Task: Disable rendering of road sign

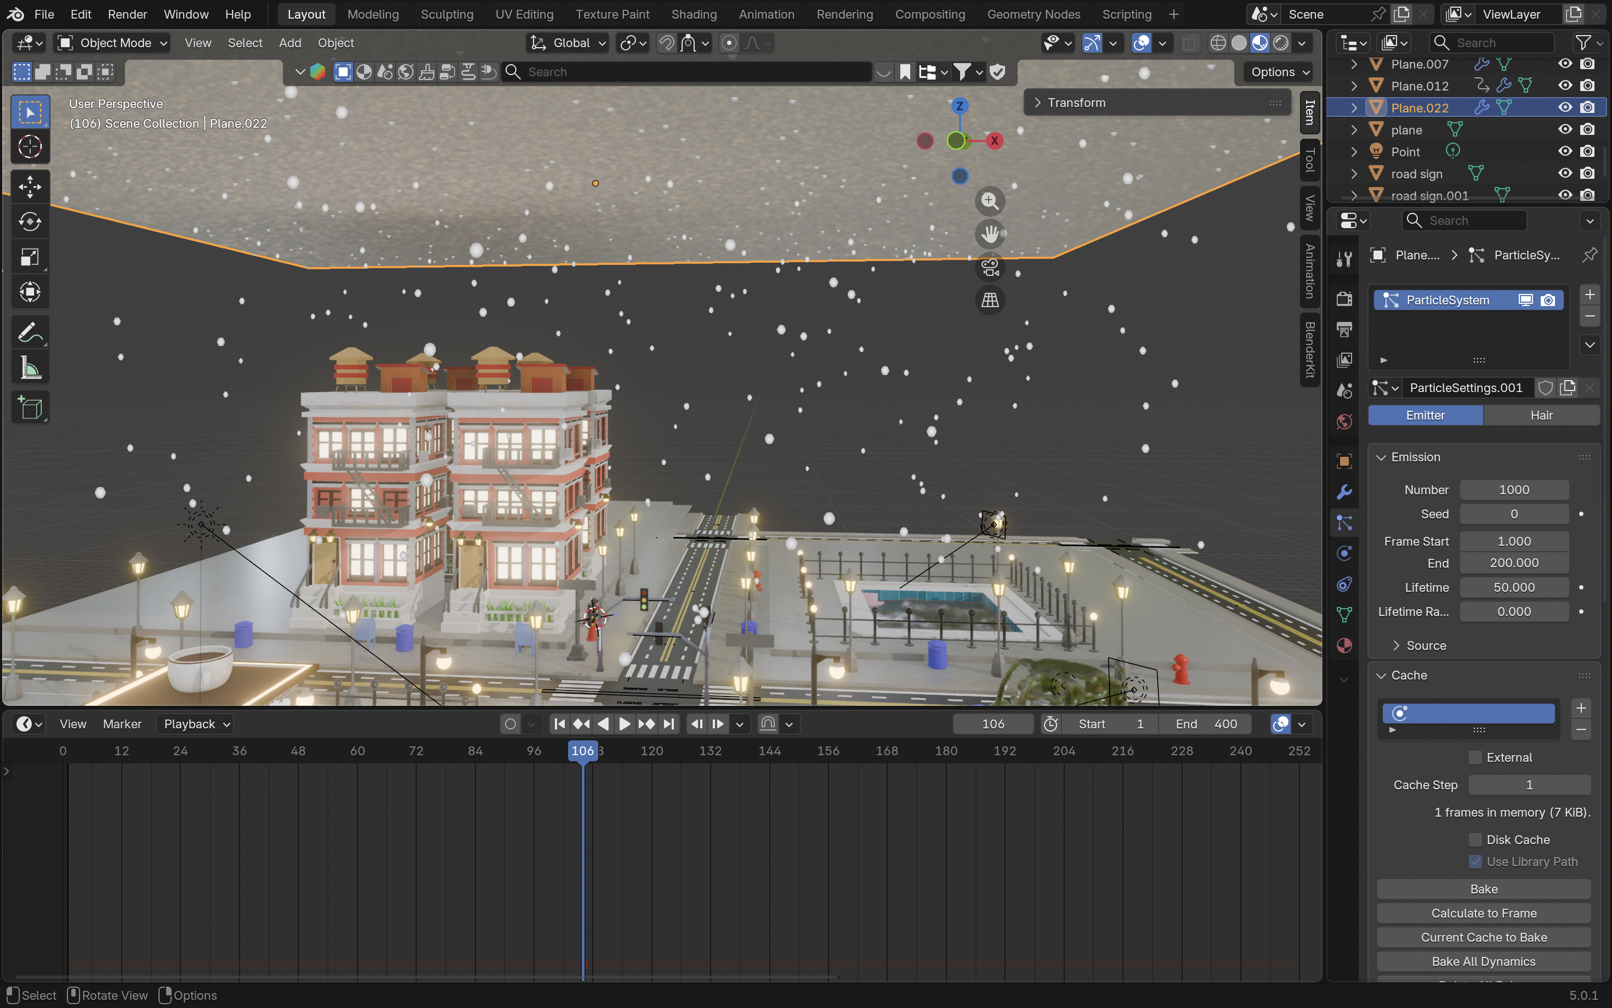Action: (1587, 173)
